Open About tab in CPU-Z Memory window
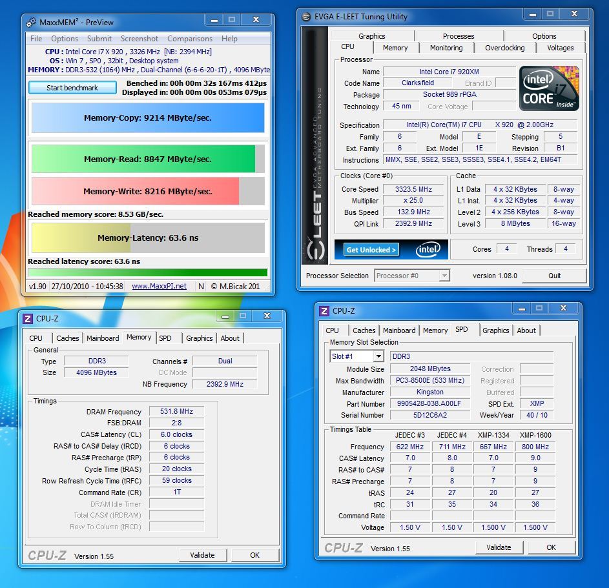Viewport: 609px width, 588px height. [230, 338]
